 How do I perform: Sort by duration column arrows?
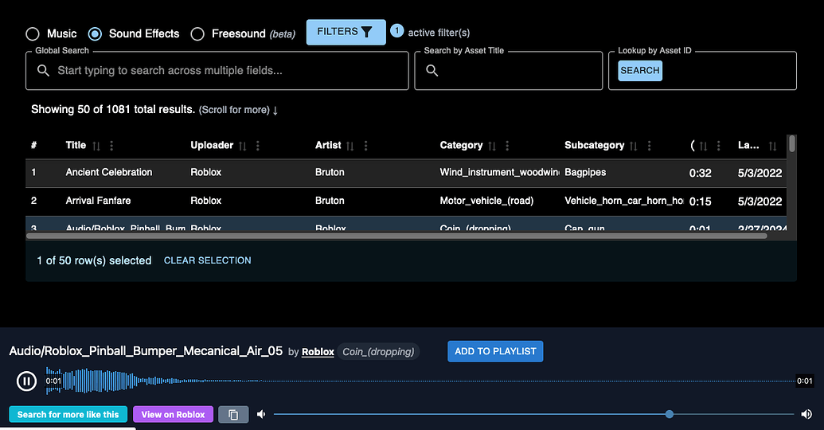coord(703,146)
